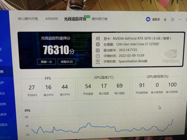
Task: Open the sidebar item ending in 推荐
Action: [3, 114]
